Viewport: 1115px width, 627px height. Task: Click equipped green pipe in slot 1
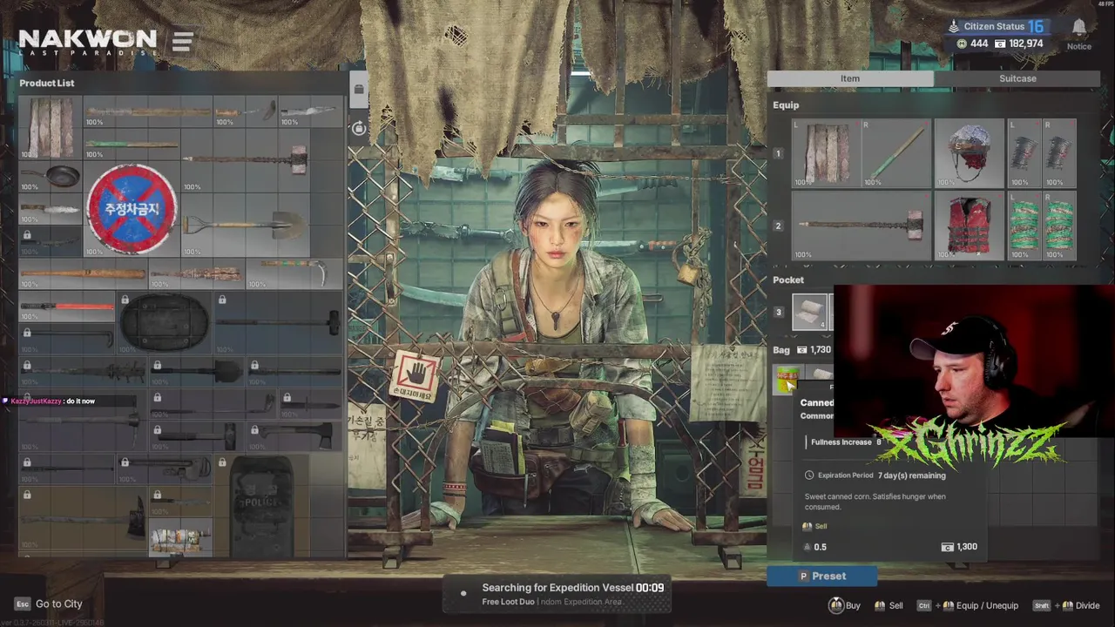[x=896, y=153]
